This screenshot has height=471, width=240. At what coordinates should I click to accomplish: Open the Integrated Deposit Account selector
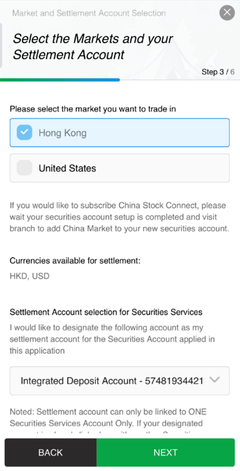tap(120, 381)
